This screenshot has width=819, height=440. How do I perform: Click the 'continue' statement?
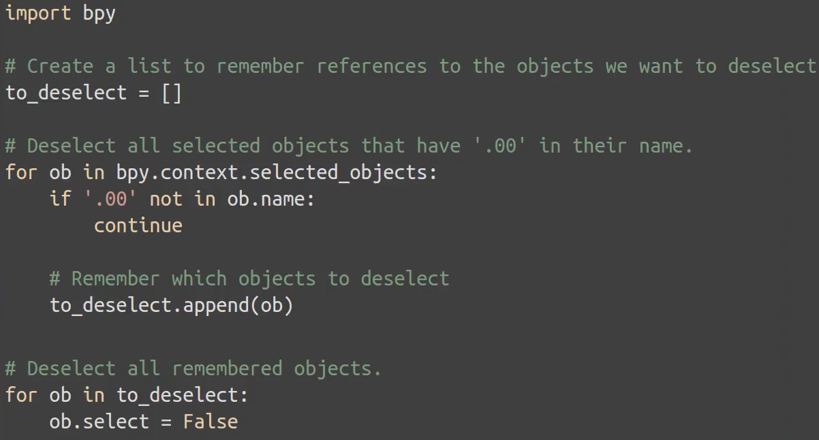[138, 225]
